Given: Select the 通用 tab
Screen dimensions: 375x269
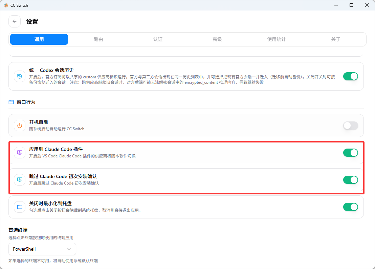Looking at the screenshot, I should click(39, 39).
